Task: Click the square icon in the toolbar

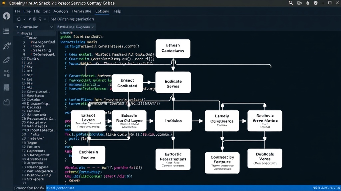Action: pos(19,19)
